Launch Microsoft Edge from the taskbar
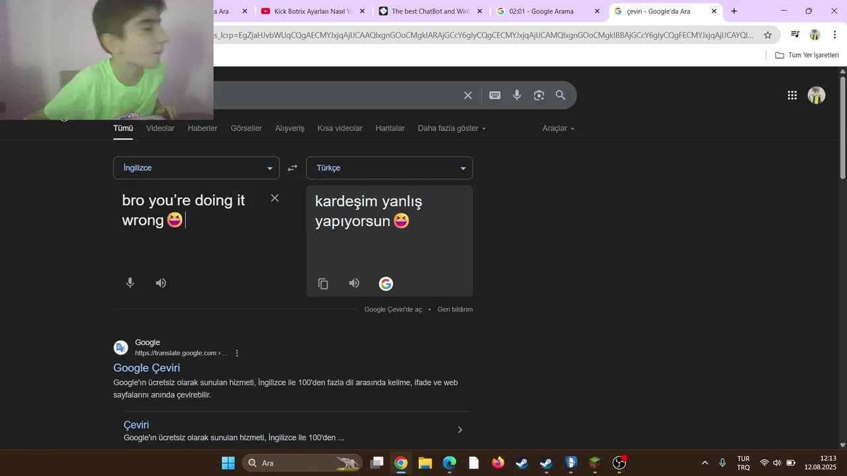Image resolution: width=847 pixels, height=476 pixels. point(449,463)
